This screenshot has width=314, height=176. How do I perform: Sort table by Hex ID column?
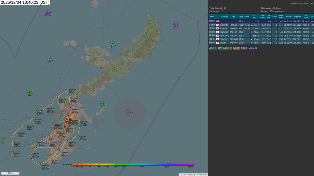click(x=212, y=17)
